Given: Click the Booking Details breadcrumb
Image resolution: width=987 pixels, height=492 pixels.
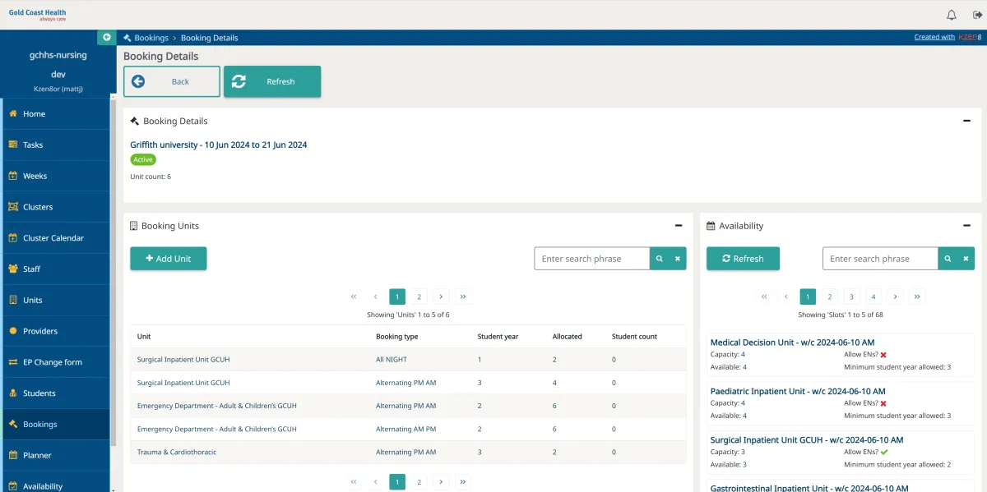Looking at the screenshot, I should coord(209,38).
